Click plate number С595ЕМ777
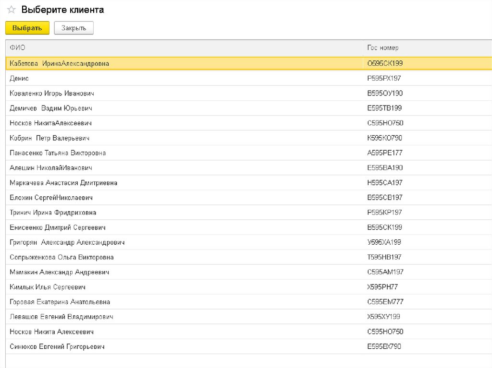 coord(385,302)
